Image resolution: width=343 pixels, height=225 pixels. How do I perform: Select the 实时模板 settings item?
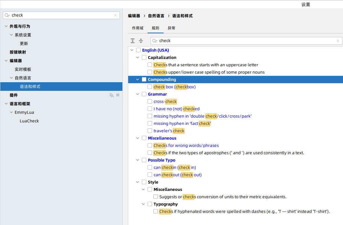pyautogui.click(x=23, y=69)
